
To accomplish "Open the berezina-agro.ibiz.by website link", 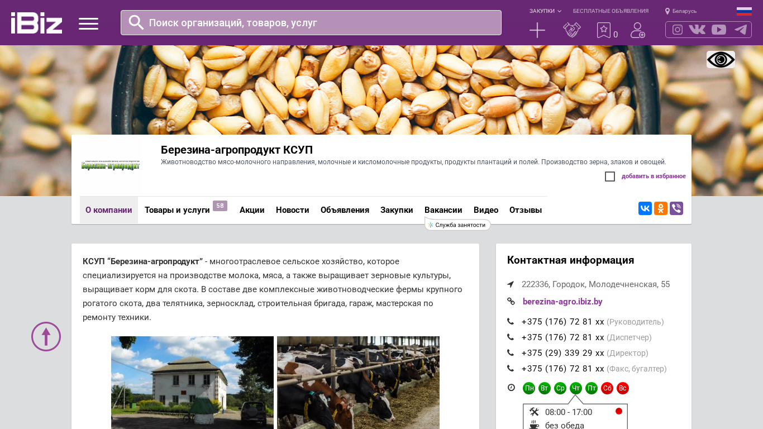I will [562, 302].
